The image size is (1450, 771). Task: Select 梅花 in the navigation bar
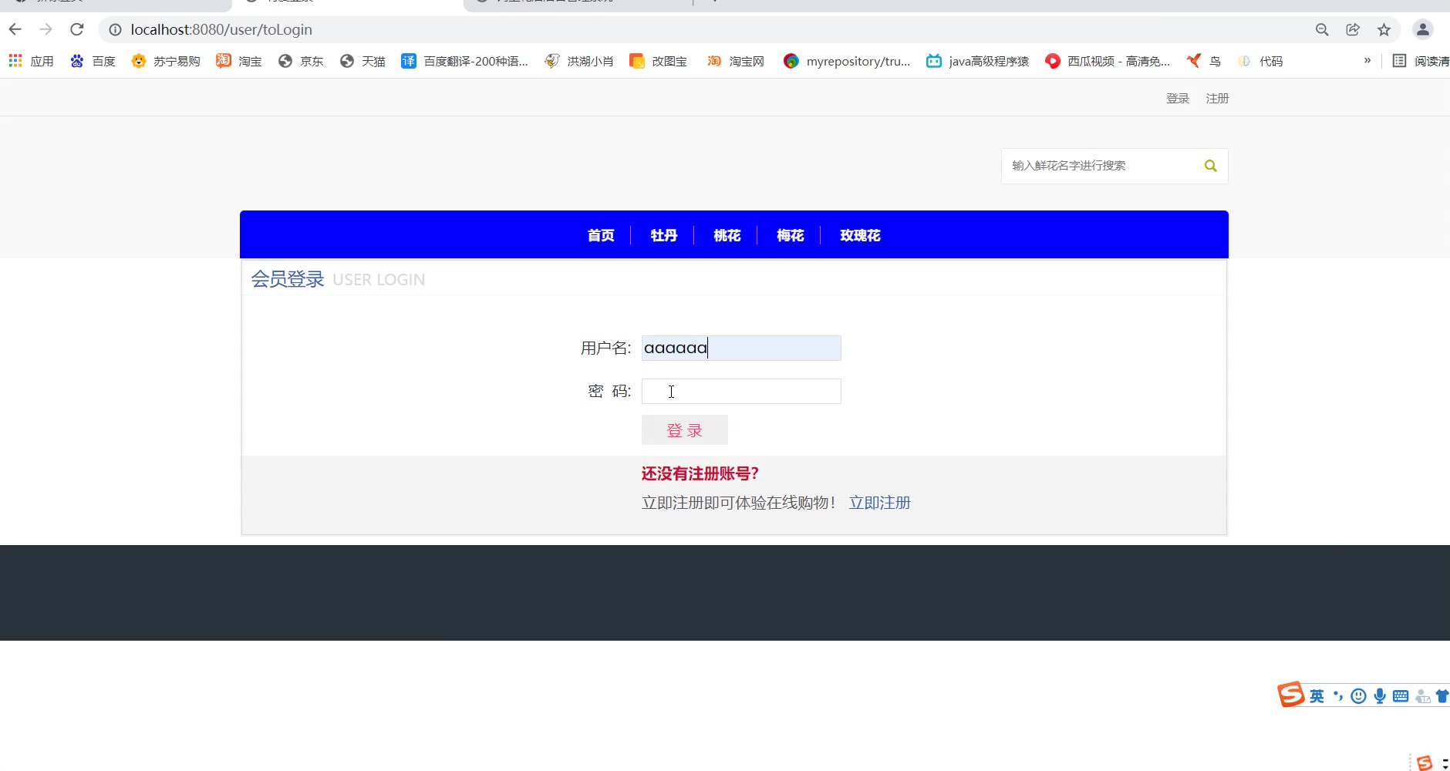tap(791, 235)
